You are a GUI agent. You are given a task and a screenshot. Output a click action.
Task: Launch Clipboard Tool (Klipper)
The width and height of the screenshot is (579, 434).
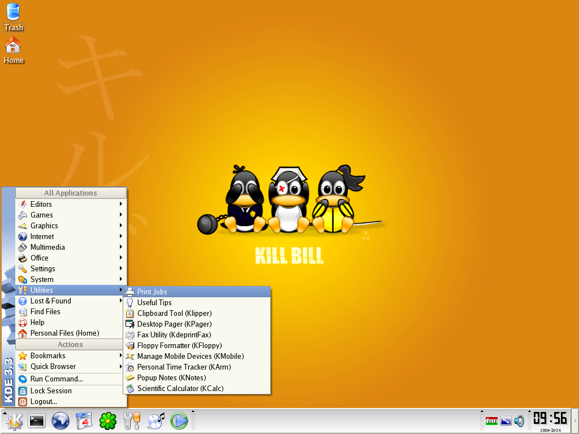(197, 313)
